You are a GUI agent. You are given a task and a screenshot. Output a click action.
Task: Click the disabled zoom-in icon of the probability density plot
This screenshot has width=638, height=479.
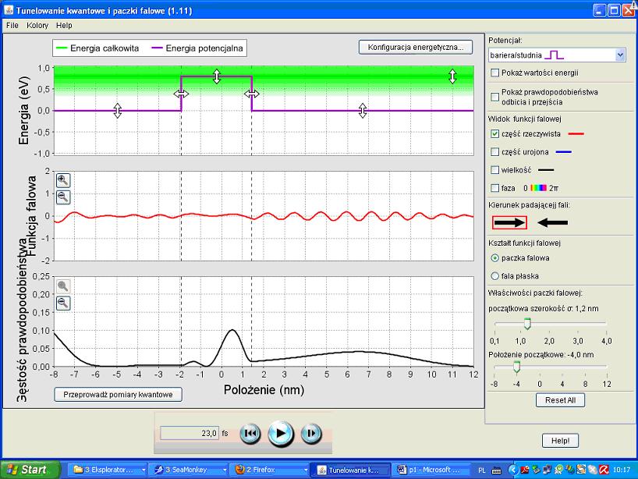point(63,286)
